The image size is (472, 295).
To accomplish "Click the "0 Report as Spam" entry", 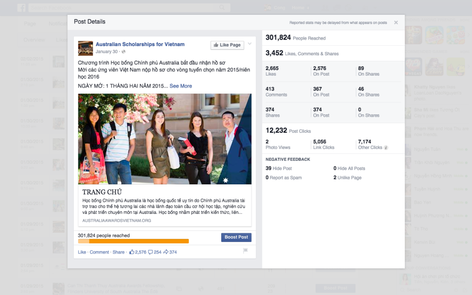I will [x=283, y=177].
